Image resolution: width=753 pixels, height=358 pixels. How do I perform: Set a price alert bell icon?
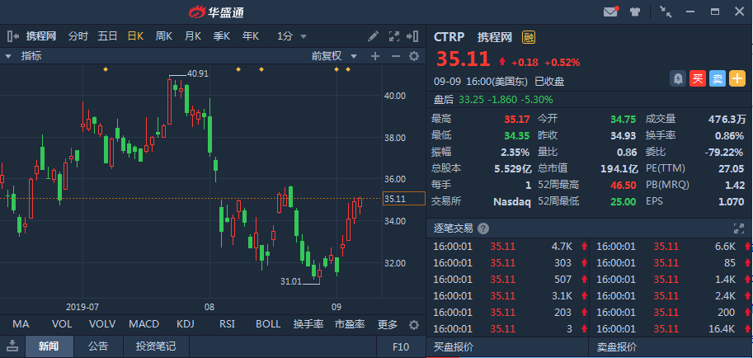point(678,78)
